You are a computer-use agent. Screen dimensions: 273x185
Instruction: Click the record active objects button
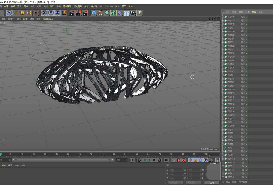coord(173,160)
